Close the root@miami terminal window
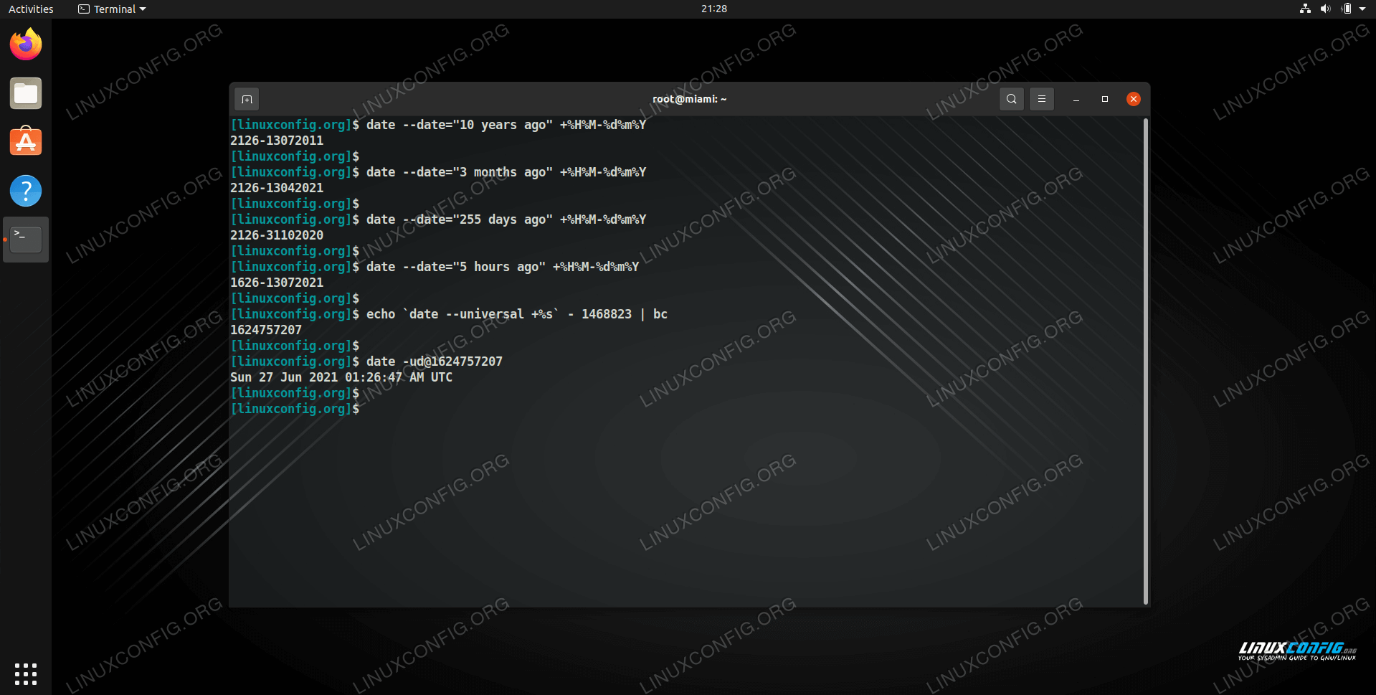This screenshot has width=1376, height=695. coord(1133,99)
